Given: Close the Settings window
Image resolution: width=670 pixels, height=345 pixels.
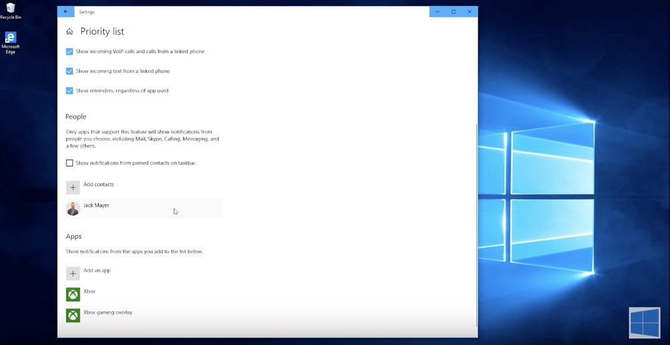Looking at the screenshot, I should [470, 12].
